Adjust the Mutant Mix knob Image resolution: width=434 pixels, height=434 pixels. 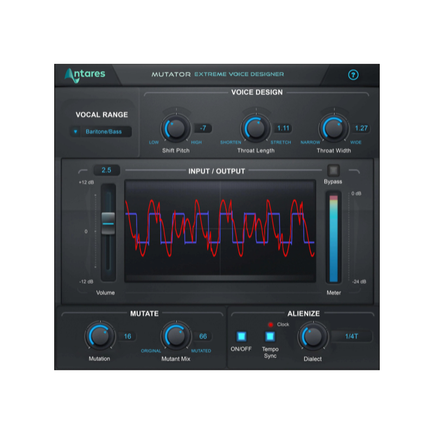pos(175,336)
